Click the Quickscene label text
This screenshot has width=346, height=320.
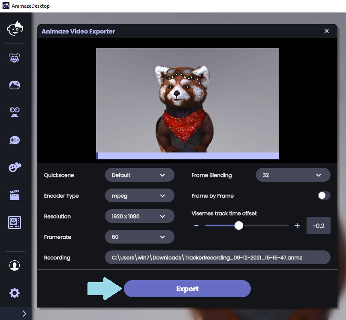[59, 175]
